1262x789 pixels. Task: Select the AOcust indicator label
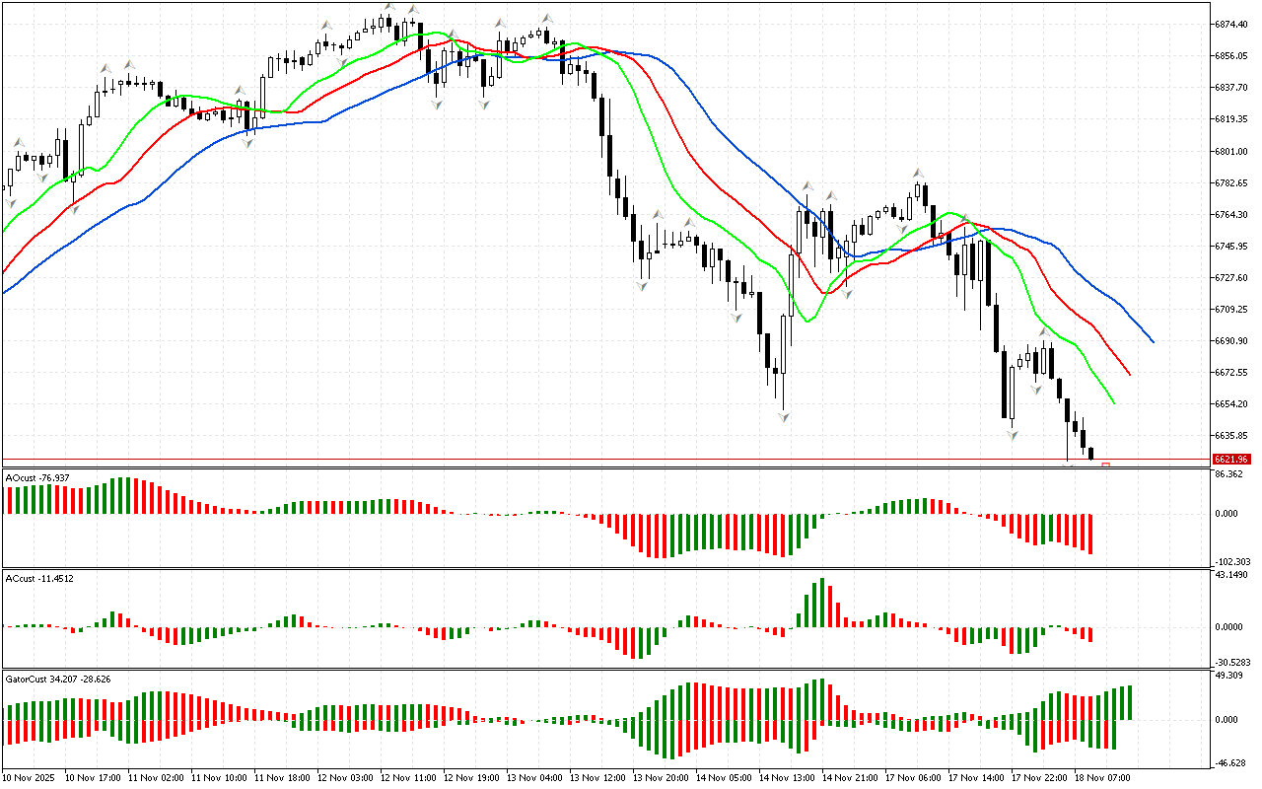point(37,478)
